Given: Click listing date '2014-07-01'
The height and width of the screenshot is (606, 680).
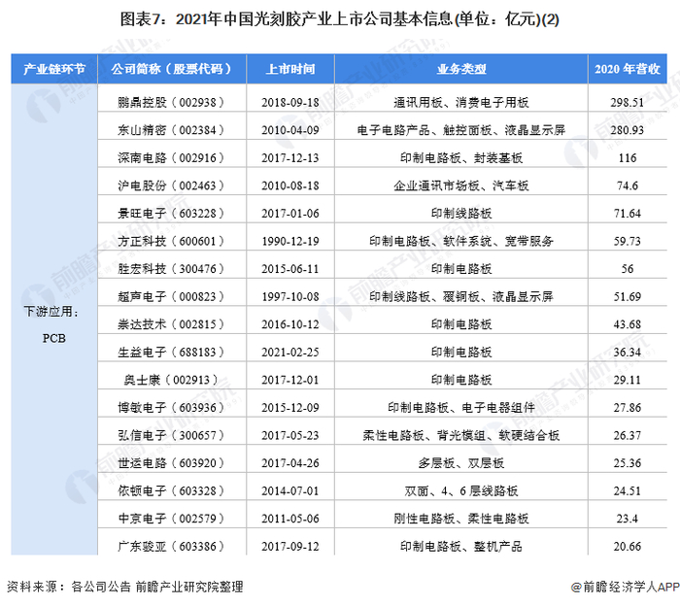Looking at the screenshot, I should (x=290, y=490).
